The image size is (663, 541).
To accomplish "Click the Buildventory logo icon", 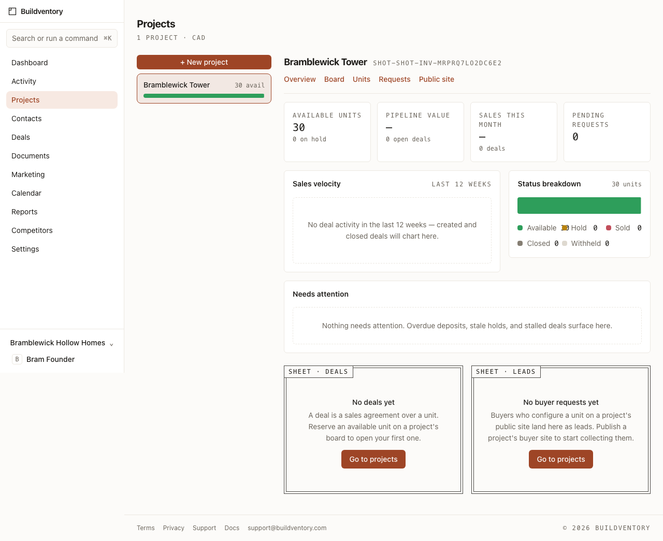I will tap(12, 11).
